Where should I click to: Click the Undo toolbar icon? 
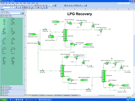pos(29,5)
